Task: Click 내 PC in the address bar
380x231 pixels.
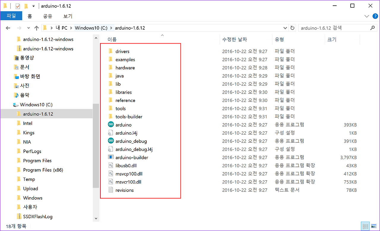Action: [x=61, y=28]
